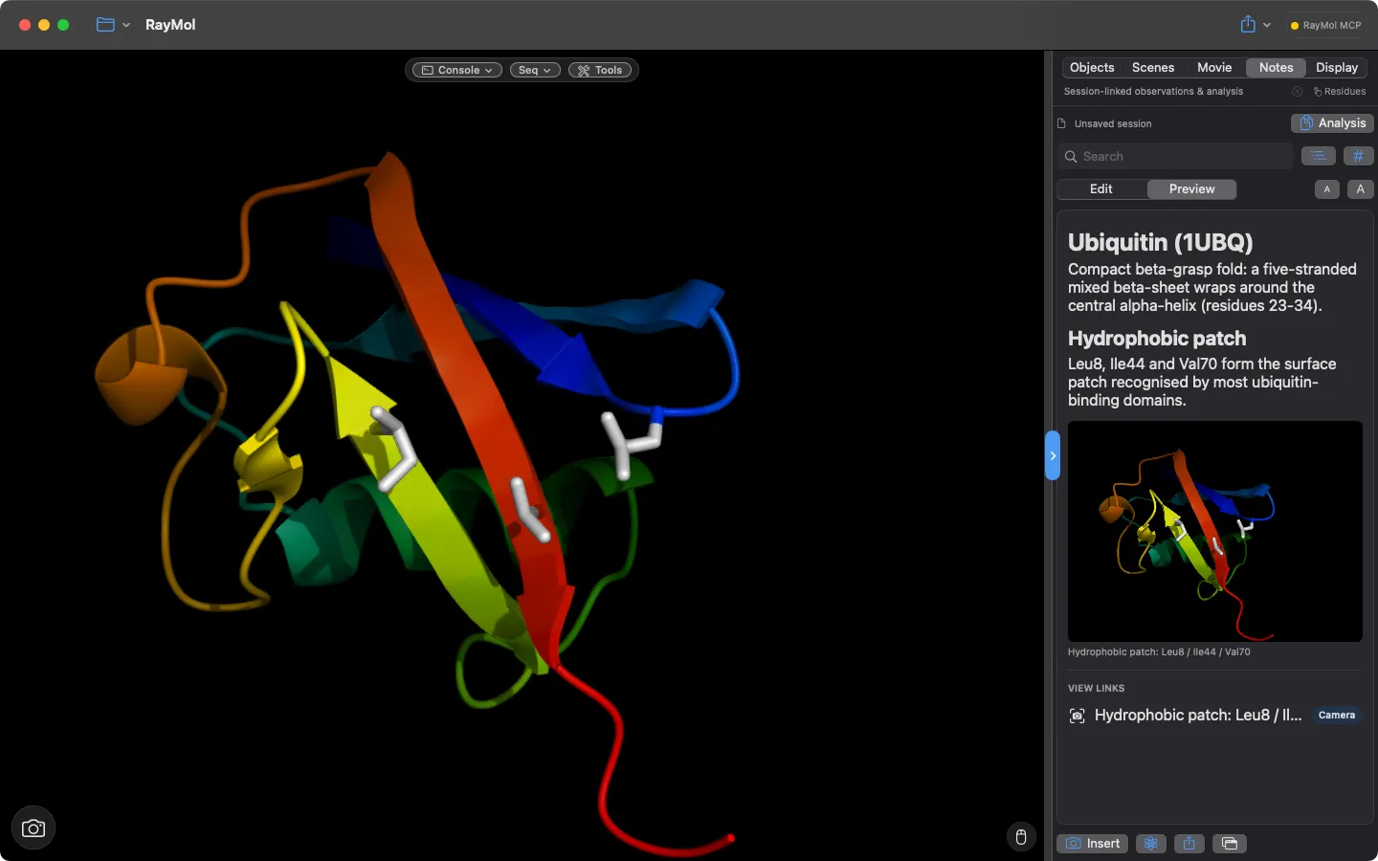Switch to the Display tab
The width and height of the screenshot is (1378, 861).
(x=1337, y=68)
